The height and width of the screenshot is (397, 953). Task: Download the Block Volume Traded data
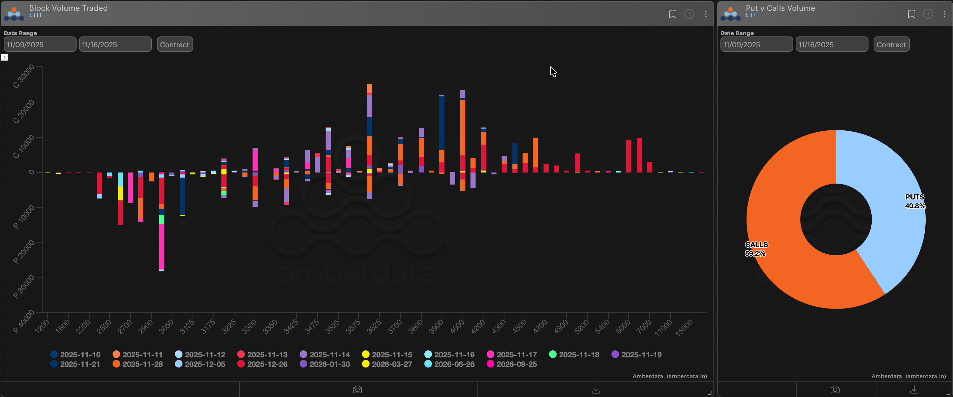click(596, 389)
